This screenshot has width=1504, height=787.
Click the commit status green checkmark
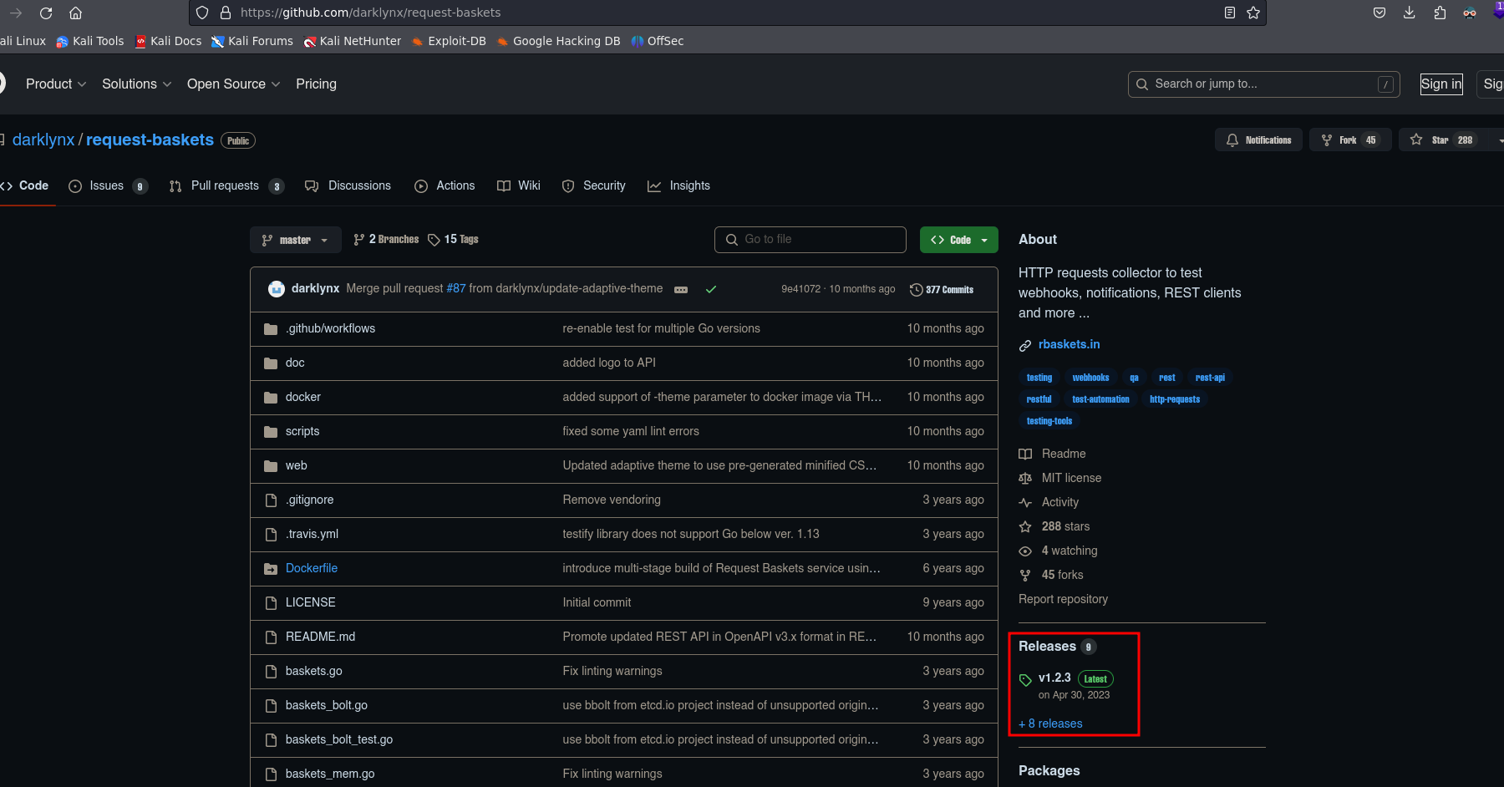pyautogui.click(x=711, y=289)
